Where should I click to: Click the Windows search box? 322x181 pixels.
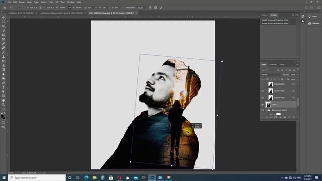(x=37, y=177)
